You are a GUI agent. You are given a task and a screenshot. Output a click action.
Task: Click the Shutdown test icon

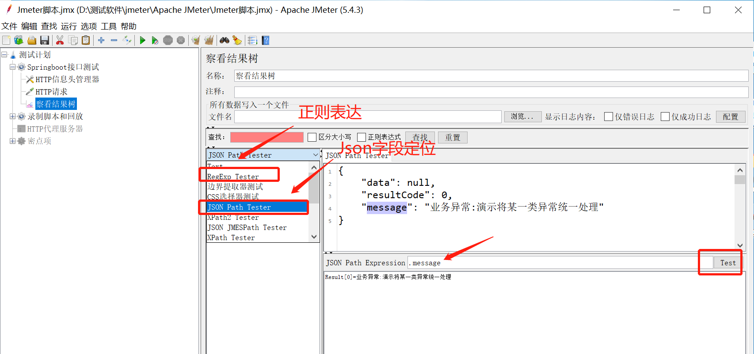tap(181, 41)
